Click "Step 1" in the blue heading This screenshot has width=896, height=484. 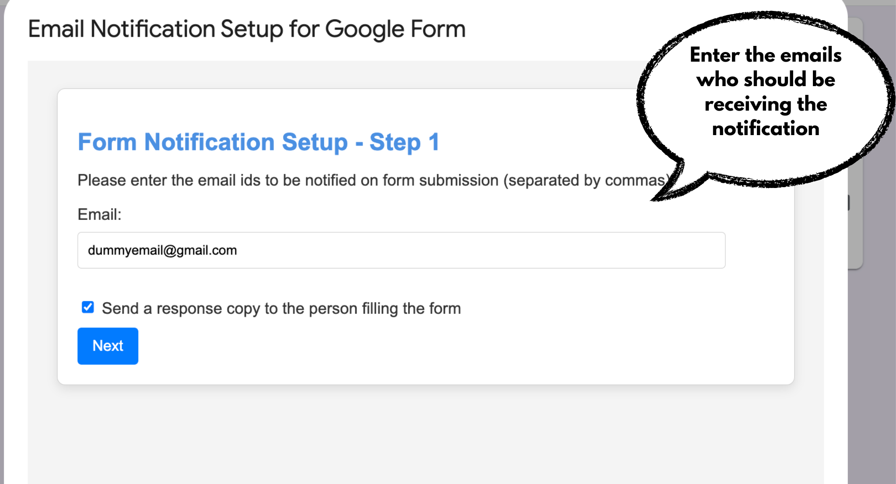pos(404,142)
